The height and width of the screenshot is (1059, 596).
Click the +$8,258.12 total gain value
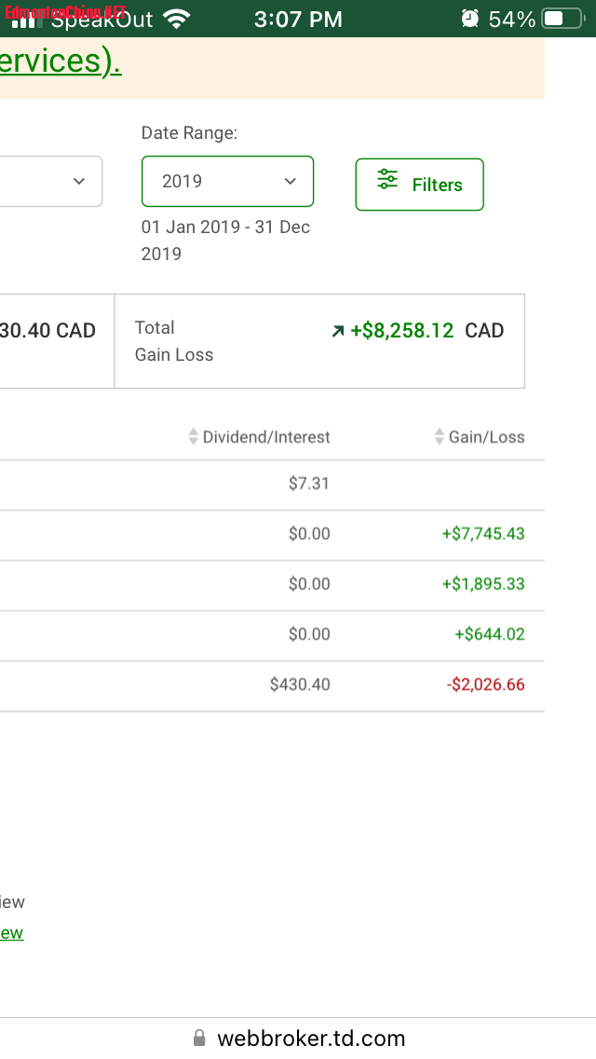402,331
